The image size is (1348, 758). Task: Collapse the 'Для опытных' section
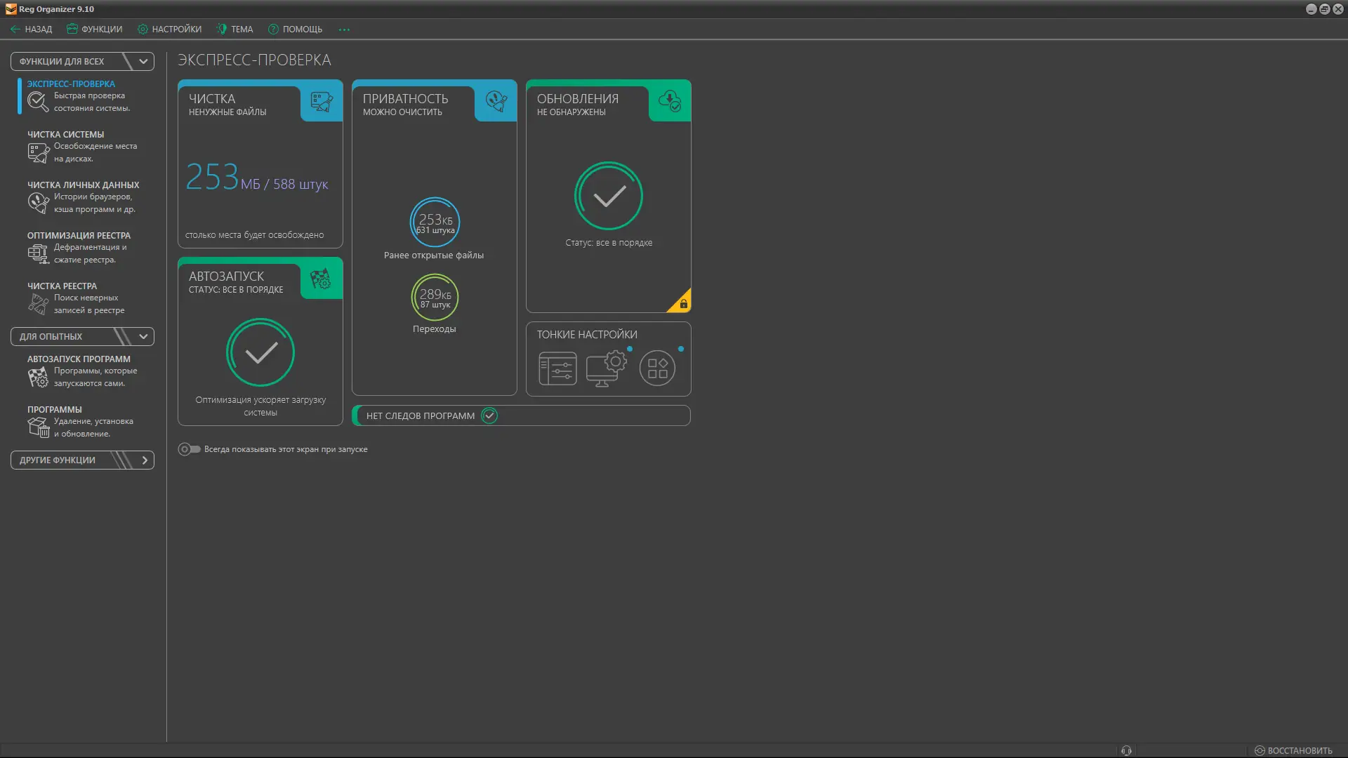tap(143, 337)
